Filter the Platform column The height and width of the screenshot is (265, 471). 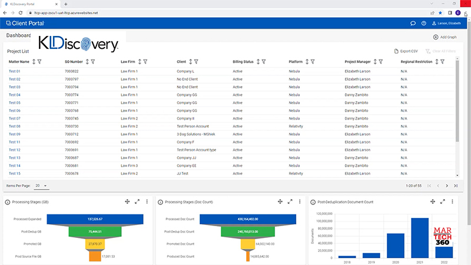click(313, 62)
